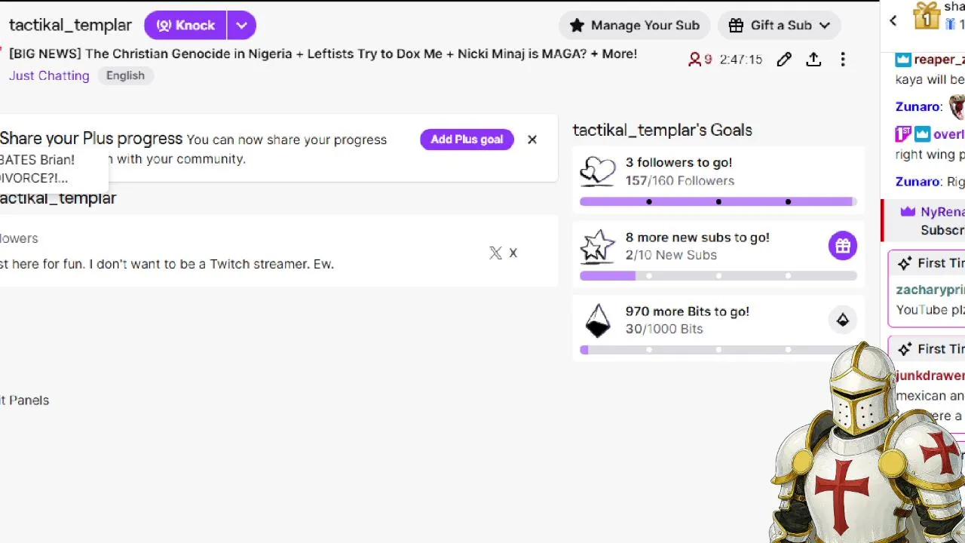Click the cheer Bits diamond button
This screenshot has height=543, width=965.
(x=843, y=320)
